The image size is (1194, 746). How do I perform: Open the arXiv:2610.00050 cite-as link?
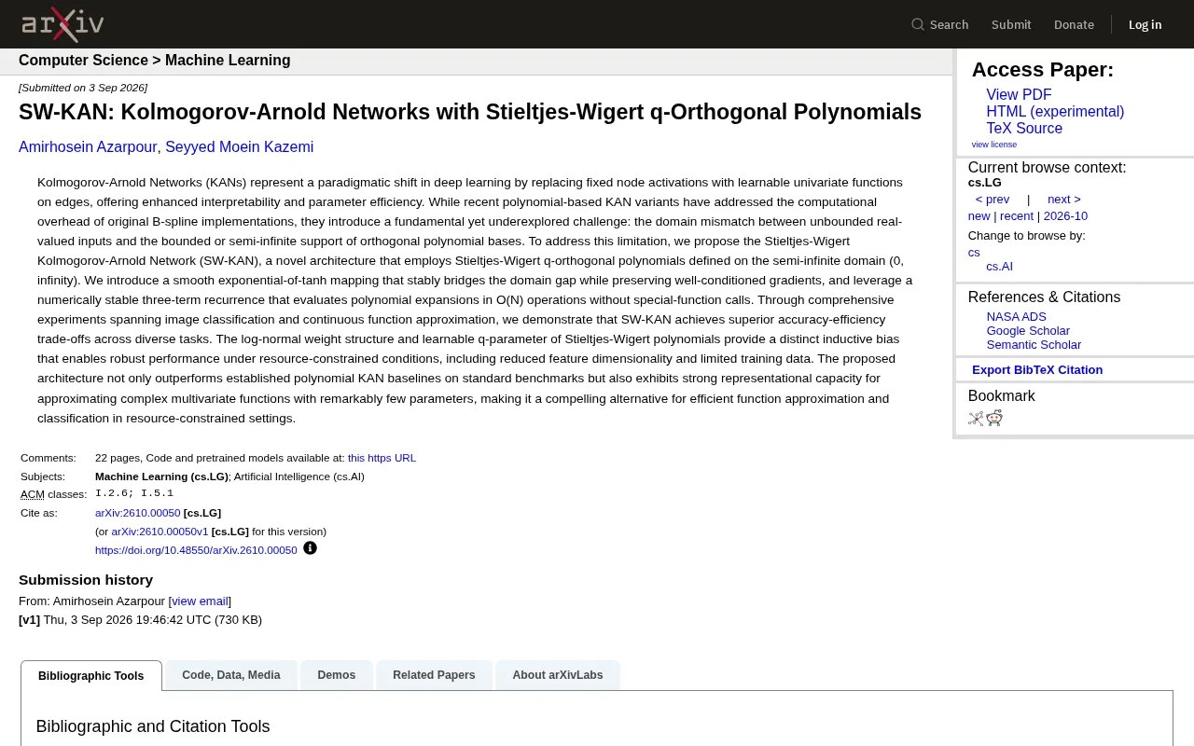pyautogui.click(x=138, y=513)
